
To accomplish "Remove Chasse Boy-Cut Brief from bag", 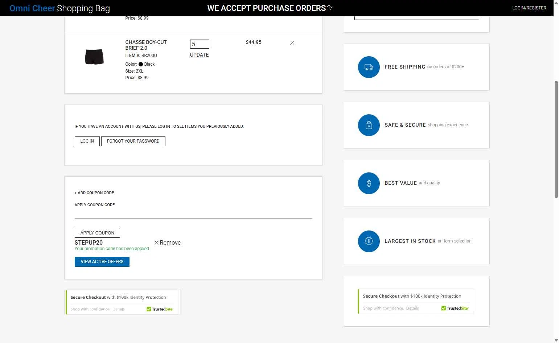I will 292,43.
